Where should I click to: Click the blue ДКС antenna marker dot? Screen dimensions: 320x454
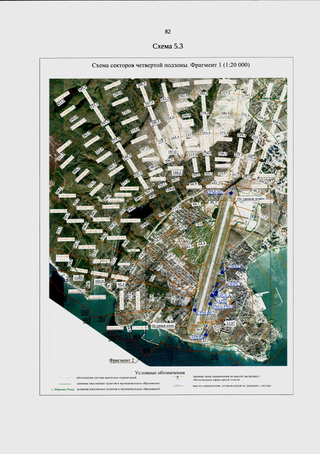[222, 272]
